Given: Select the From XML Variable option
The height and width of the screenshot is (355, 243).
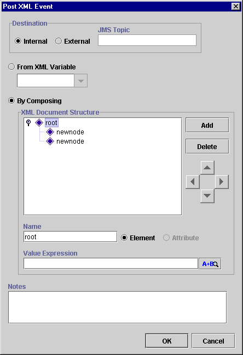Looking at the screenshot, I should (11, 67).
